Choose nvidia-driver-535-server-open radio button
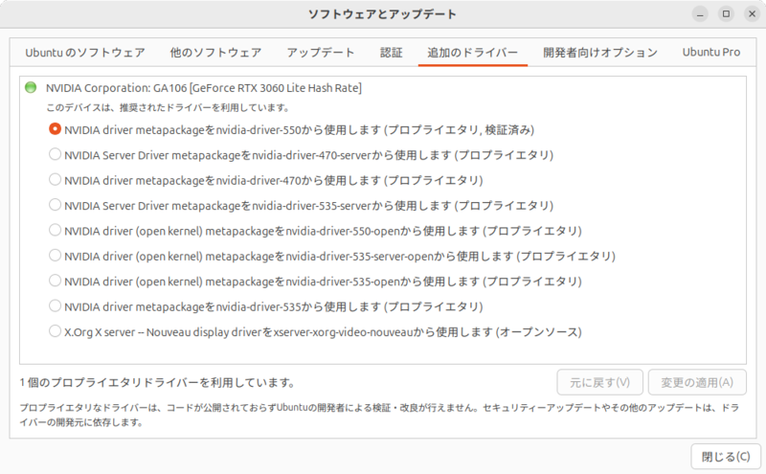The height and width of the screenshot is (474, 766). pyautogui.click(x=55, y=256)
